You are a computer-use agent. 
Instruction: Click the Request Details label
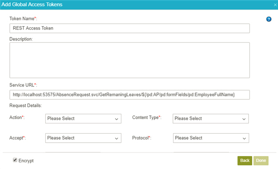point(25,106)
